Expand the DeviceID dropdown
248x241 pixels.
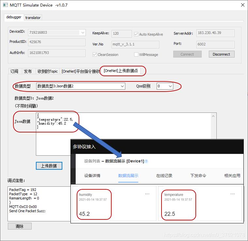tap(83, 33)
